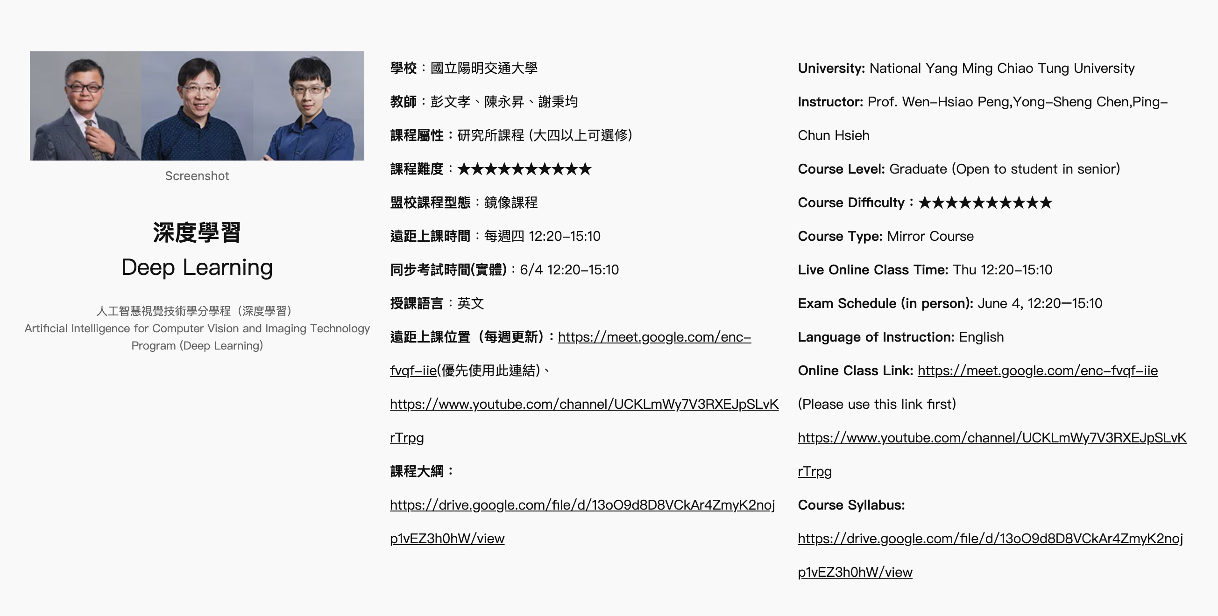The width and height of the screenshot is (1218, 616).
Task: Open the Google Meet link in Chinese column
Action: 654,337
